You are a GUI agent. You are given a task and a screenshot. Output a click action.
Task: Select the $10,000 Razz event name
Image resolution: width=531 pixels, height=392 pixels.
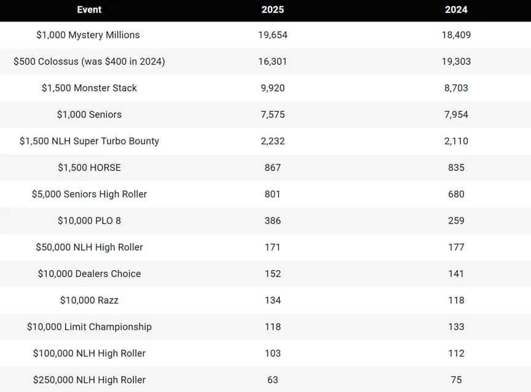coord(89,300)
